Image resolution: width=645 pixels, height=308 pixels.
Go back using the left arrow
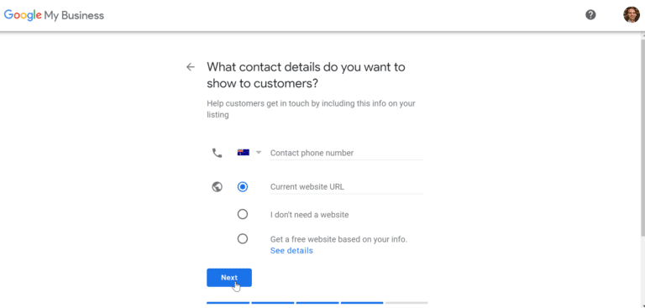pos(190,67)
